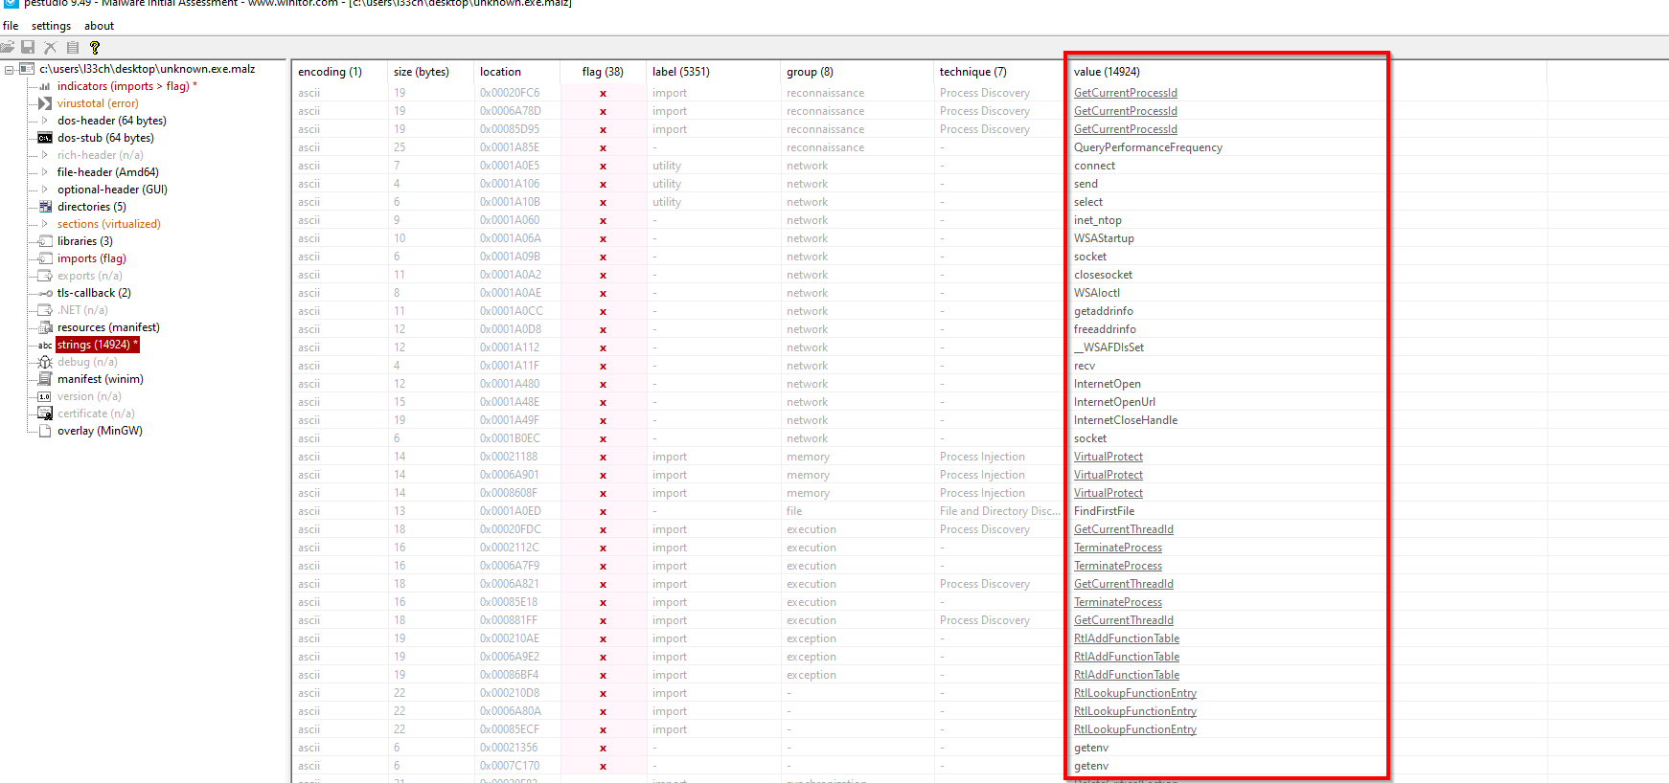
Task: Expand the sections node
Action: click(x=44, y=224)
